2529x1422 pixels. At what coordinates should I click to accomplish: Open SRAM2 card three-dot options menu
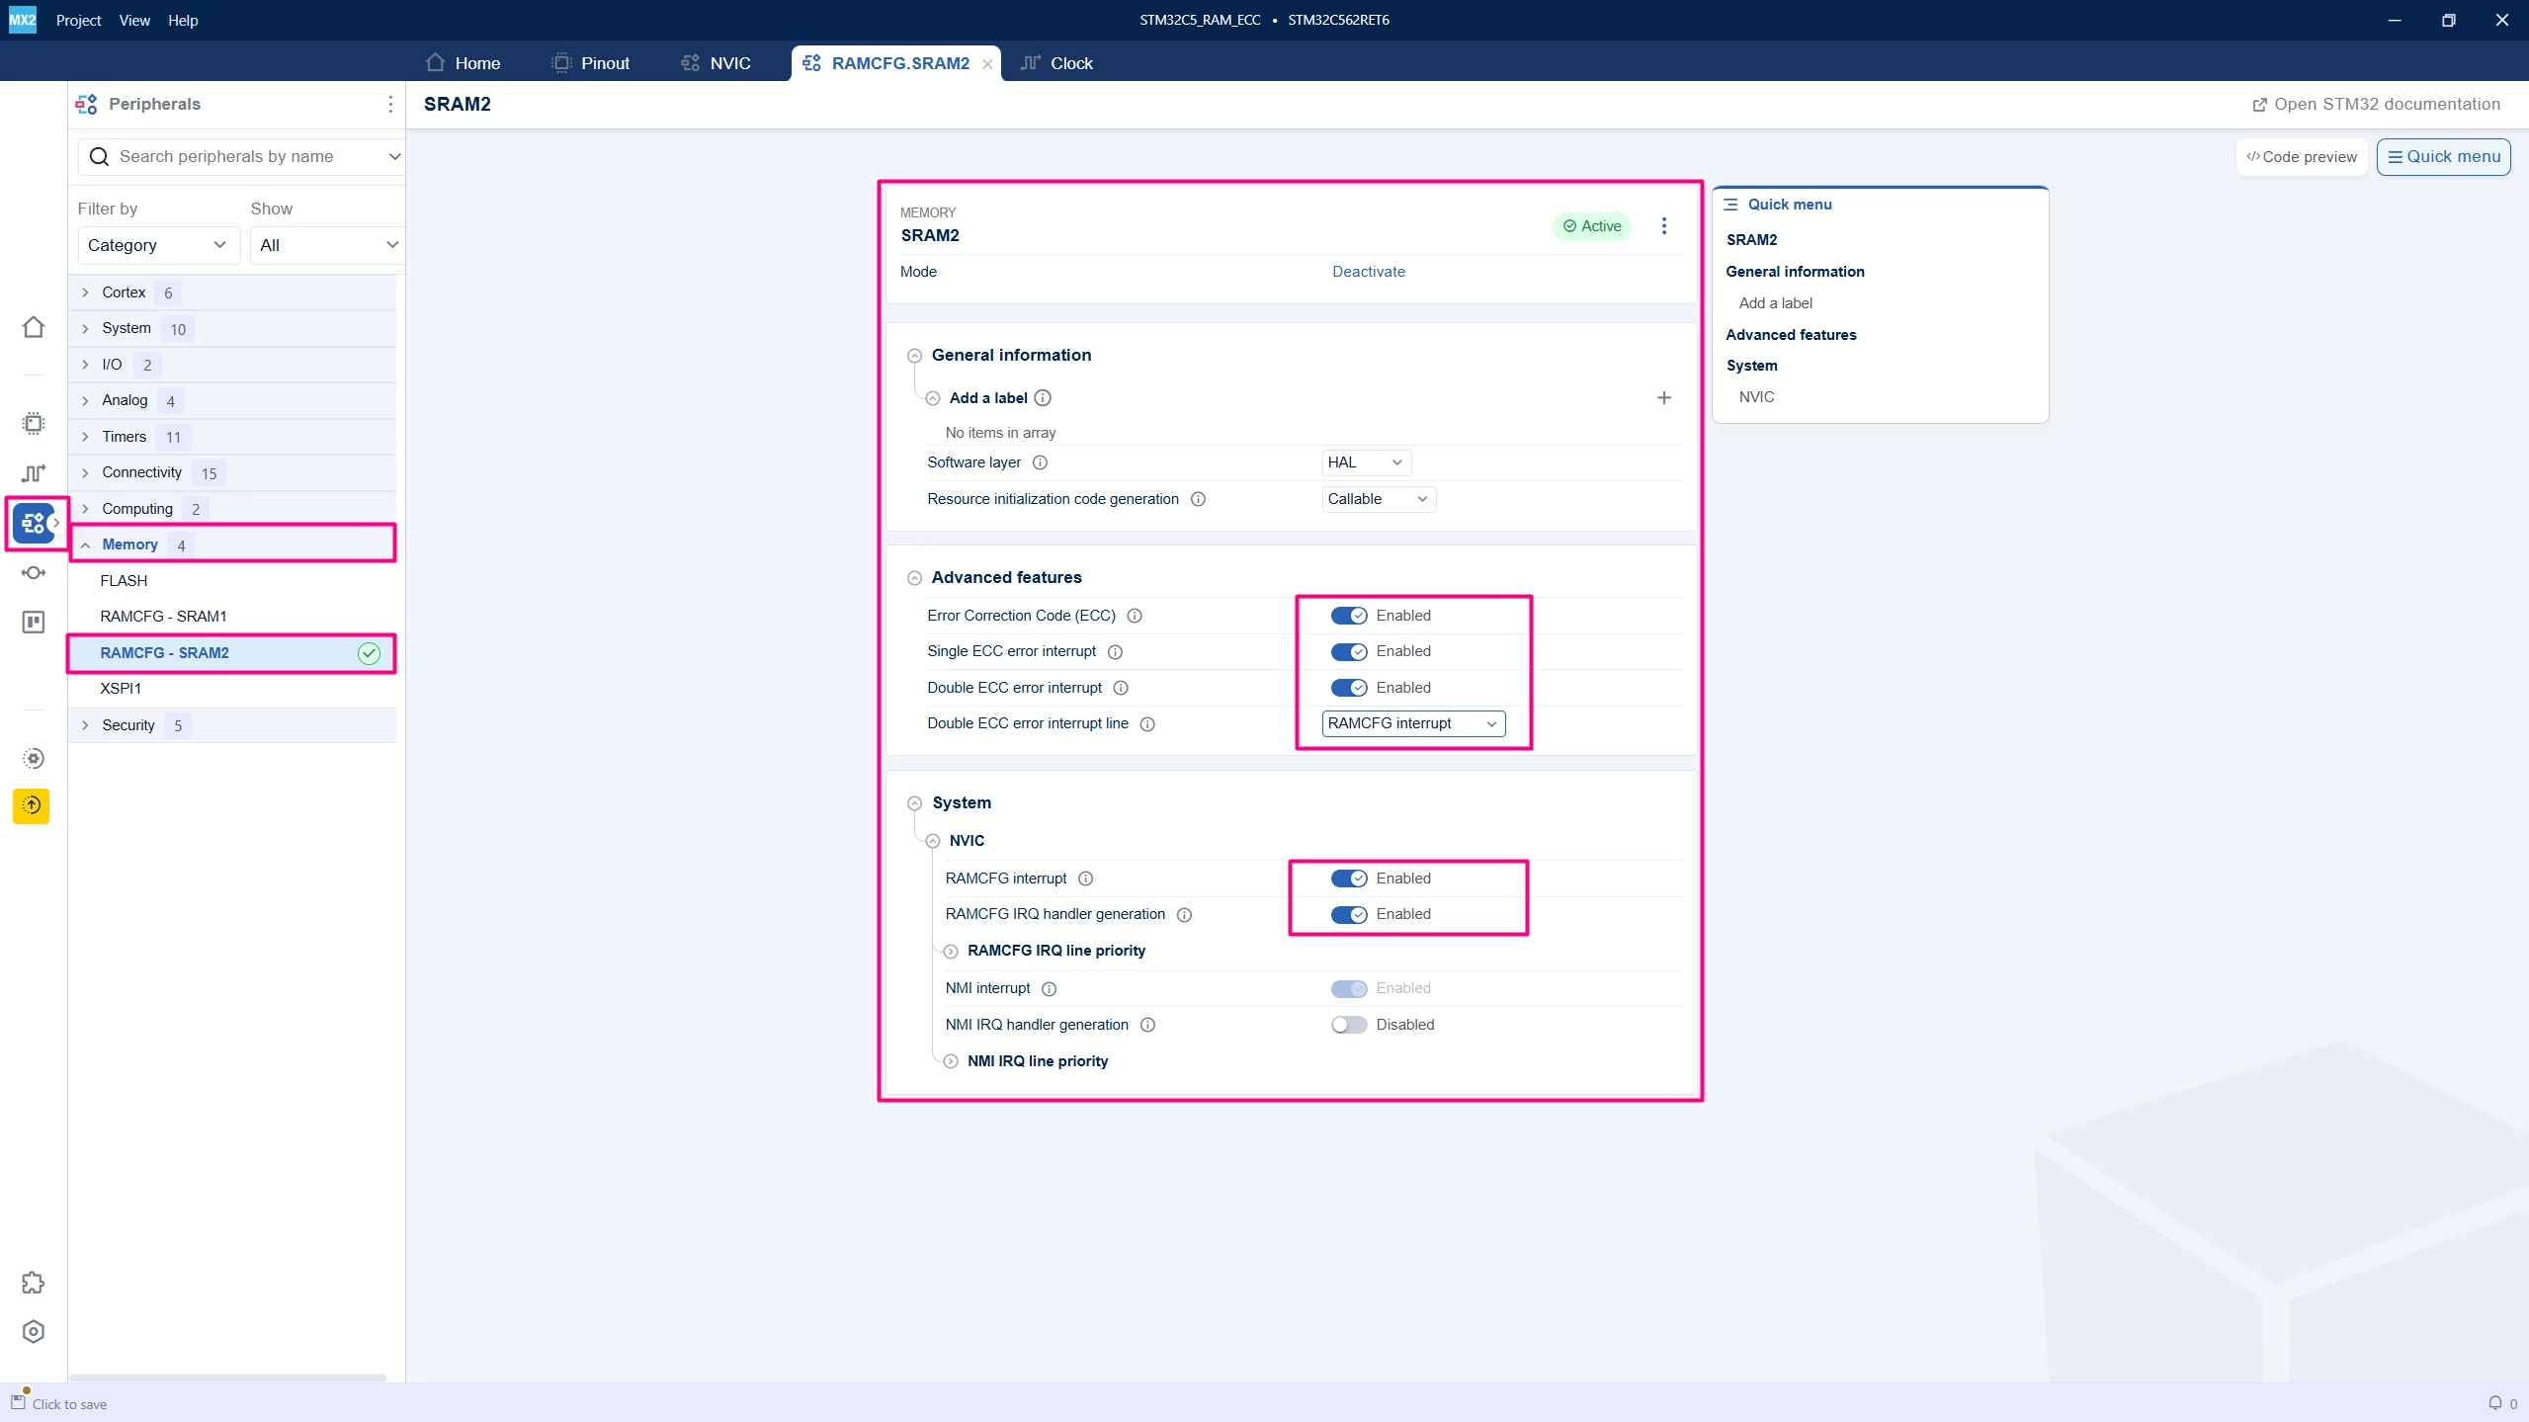[1664, 226]
